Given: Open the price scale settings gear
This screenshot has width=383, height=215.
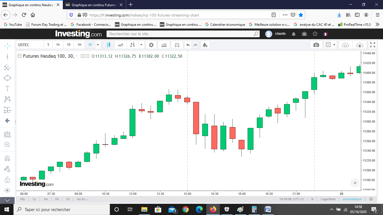Looking at the screenshot, I should (371, 199).
